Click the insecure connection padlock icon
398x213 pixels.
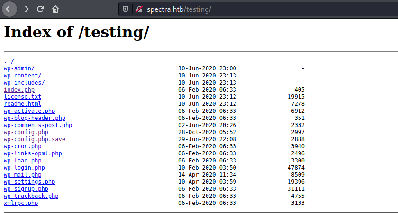point(139,9)
